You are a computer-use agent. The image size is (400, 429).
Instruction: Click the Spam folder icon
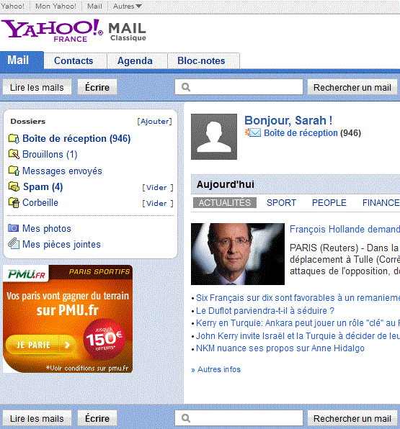[x=14, y=187]
